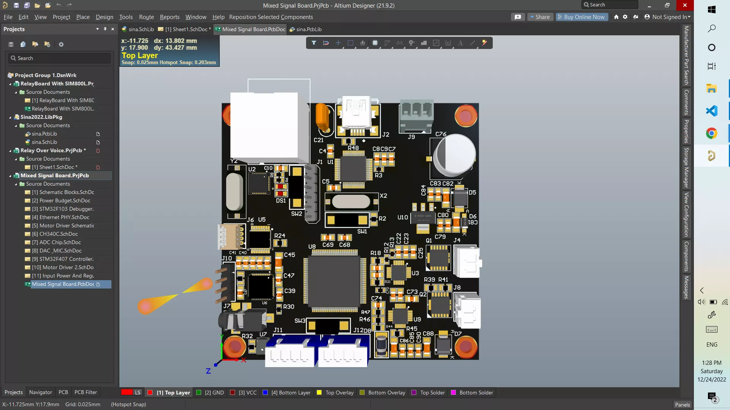Open the Preferences gear in top bar

[x=625, y=17]
